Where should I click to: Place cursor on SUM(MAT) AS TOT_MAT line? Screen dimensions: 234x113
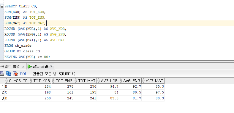(25, 23)
